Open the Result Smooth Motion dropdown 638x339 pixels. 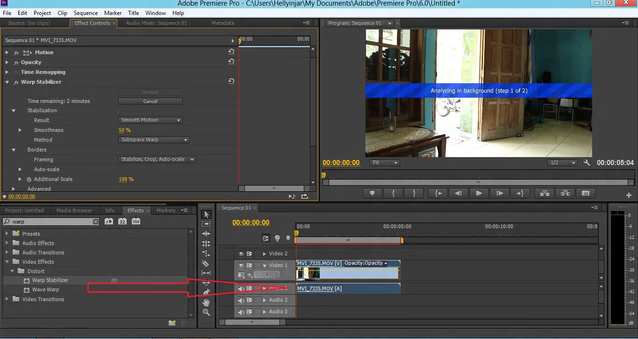[x=150, y=120]
